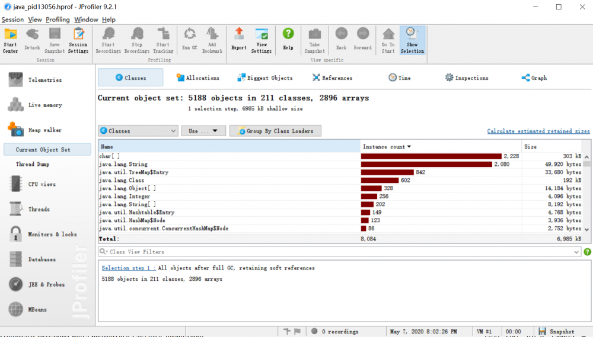Switch to the Classes tab
This screenshot has width=593, height=337.
click(x=130, y=78)
